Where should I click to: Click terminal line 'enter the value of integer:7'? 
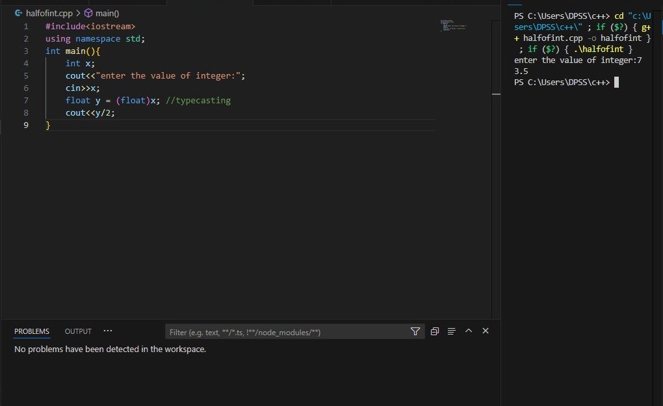click(578, 60)
